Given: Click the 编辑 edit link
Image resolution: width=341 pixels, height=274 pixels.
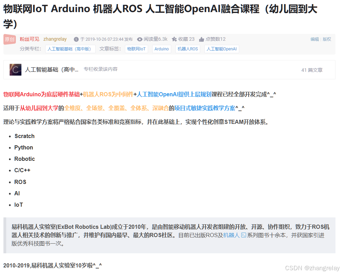Looking at the screenshot, I should (x=314, y=39).
